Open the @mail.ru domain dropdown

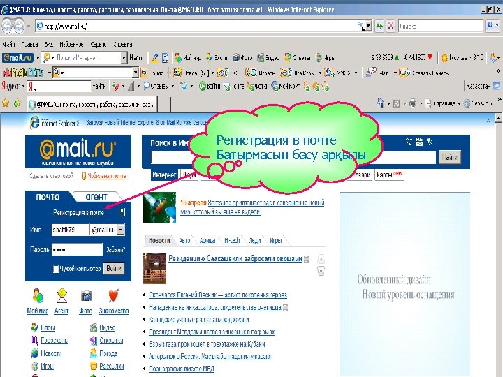coord(121,230)
